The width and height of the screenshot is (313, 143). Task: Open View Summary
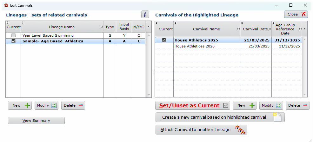[x=36, y=121]
